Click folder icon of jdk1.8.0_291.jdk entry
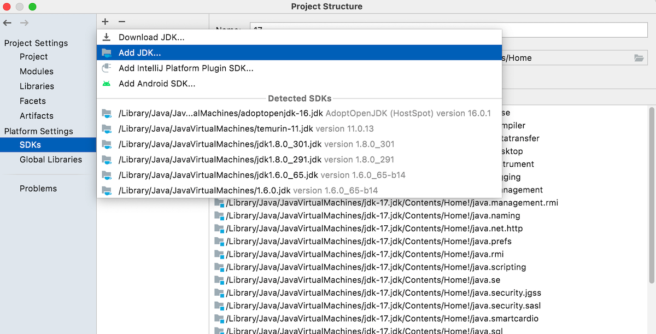The height and width of the screenshot is (334, 656). pyautogui.click(x=107, y=160)
